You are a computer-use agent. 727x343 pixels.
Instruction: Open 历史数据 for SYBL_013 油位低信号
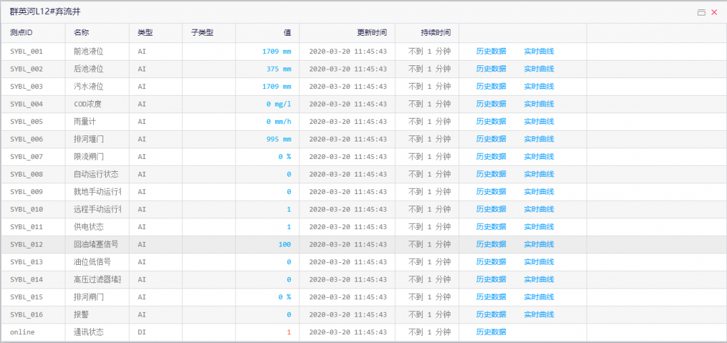pyautogui.click(x=491, y=262)
